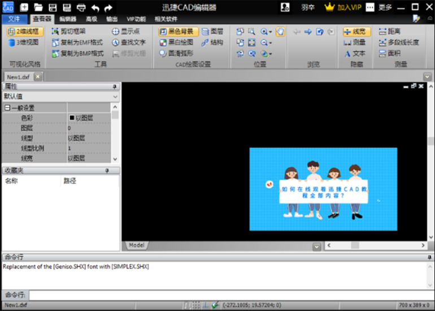This screenshot has height=311, width=435.
Task: Click the second floppy disk save-as icon
Action: [x=67, y=7]
